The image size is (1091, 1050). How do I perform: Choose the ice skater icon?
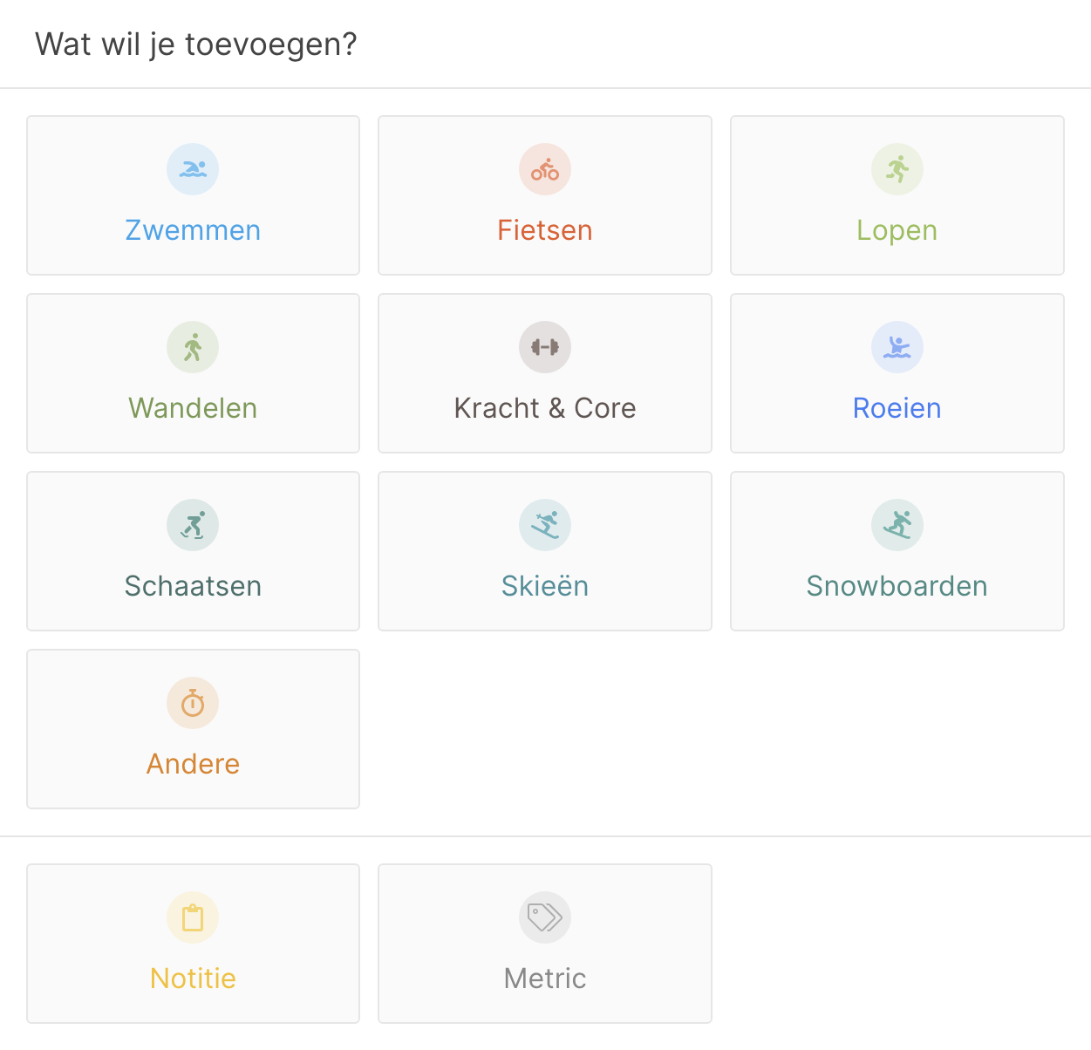click(193, 525)
